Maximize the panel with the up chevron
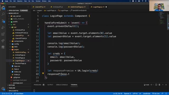 click(x=163, y=85)
